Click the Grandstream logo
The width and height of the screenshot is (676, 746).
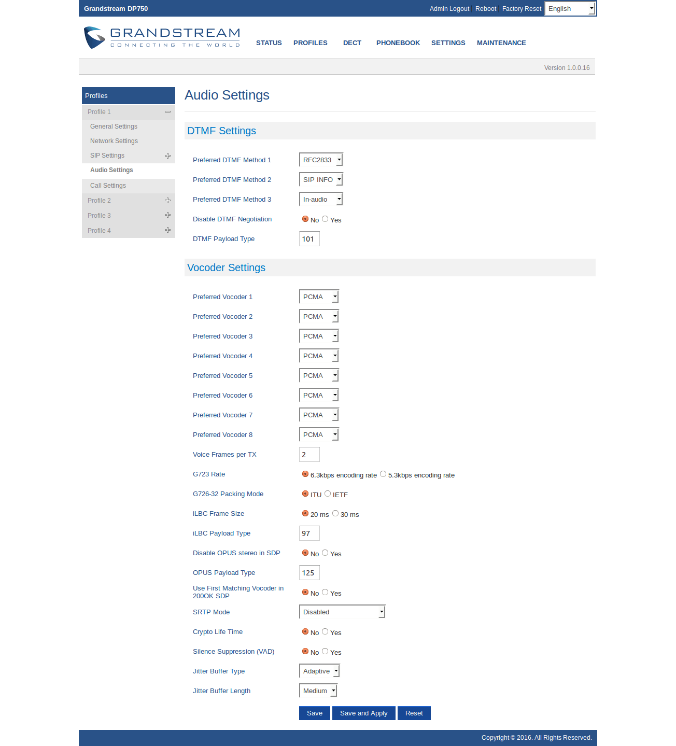[162, 38]
